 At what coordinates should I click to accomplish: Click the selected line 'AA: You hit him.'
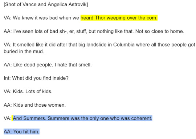[x=22, y=132]
